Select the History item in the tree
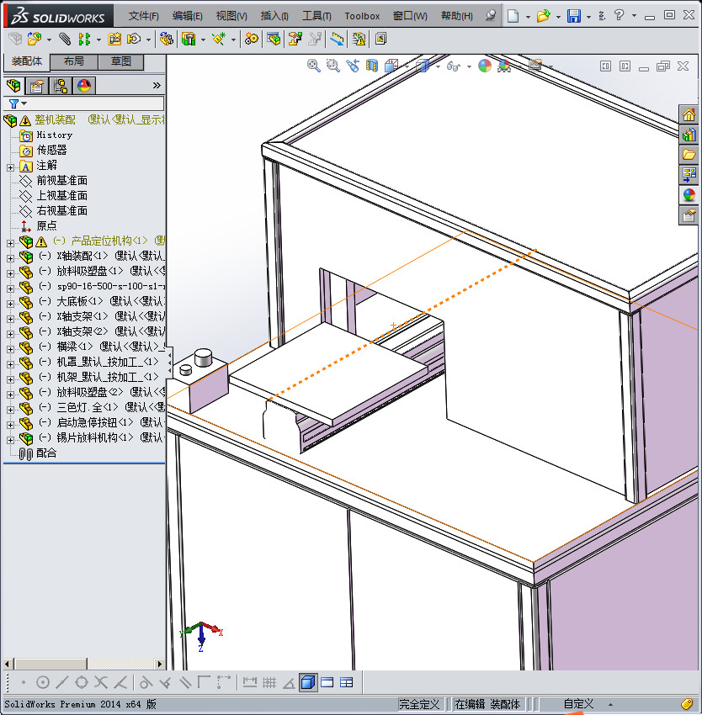The image size is (702, 715). tap(55, 135)
